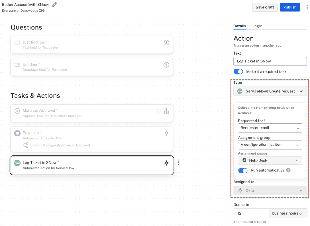310x226 pixels.
Task: Click the requester icon on Building field
Action: [x=166, y=65]
